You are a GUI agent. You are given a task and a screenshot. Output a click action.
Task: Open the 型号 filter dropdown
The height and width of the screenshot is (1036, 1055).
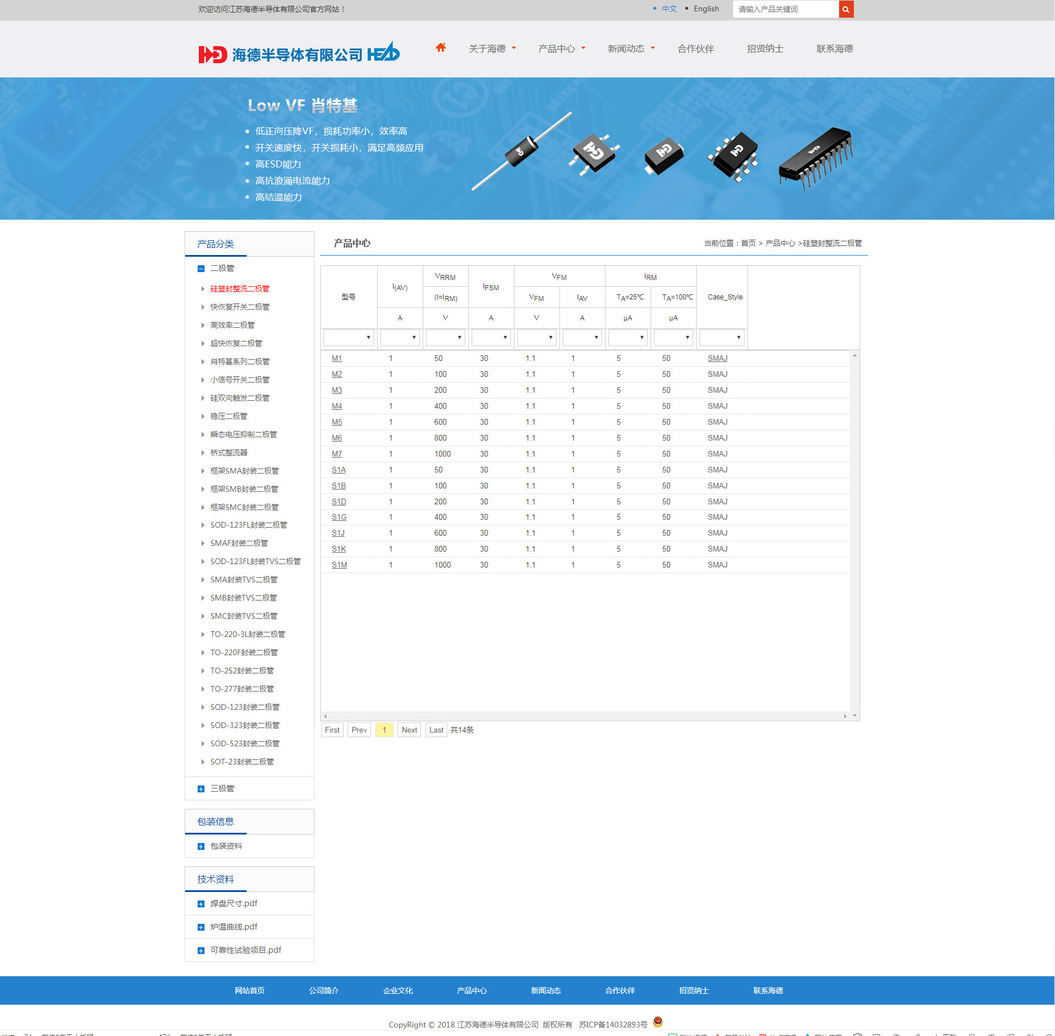pyautogui.click(x=348, y=338)
